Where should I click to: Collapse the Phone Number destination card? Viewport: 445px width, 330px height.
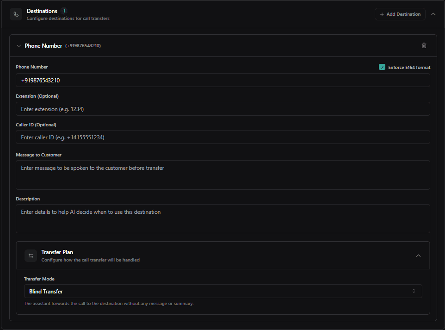19,46
